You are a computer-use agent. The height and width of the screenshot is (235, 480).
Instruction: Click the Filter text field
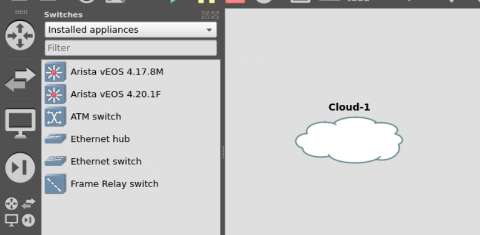(131, 48)
